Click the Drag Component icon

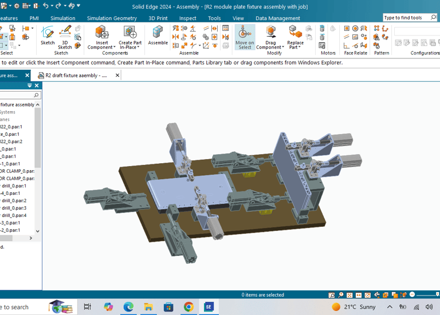(270, 32)
